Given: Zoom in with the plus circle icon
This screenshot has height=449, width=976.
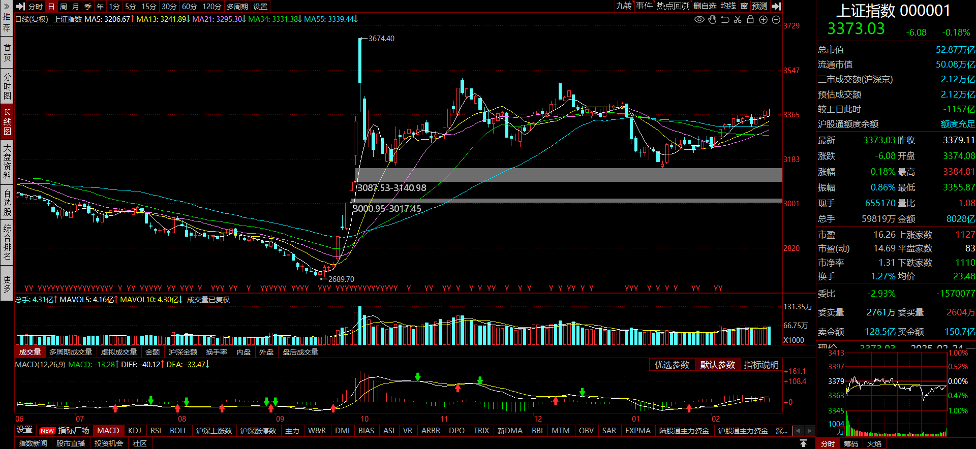Looking at the screenshot, I should click(x=763, y=19).
